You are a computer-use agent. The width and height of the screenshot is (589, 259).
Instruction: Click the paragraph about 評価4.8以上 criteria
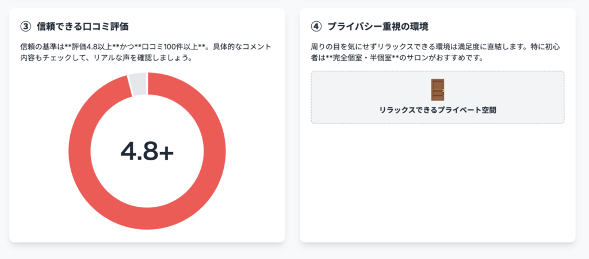point(146,52)
